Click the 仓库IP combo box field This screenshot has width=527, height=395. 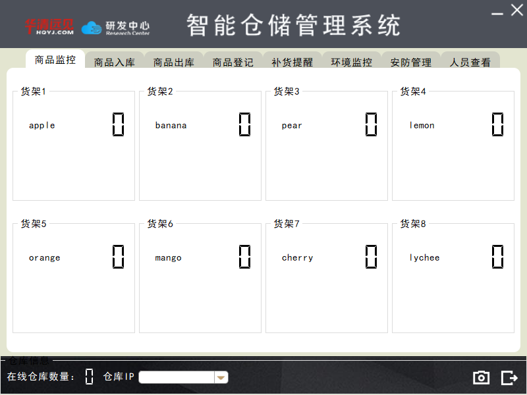[176, 377]
